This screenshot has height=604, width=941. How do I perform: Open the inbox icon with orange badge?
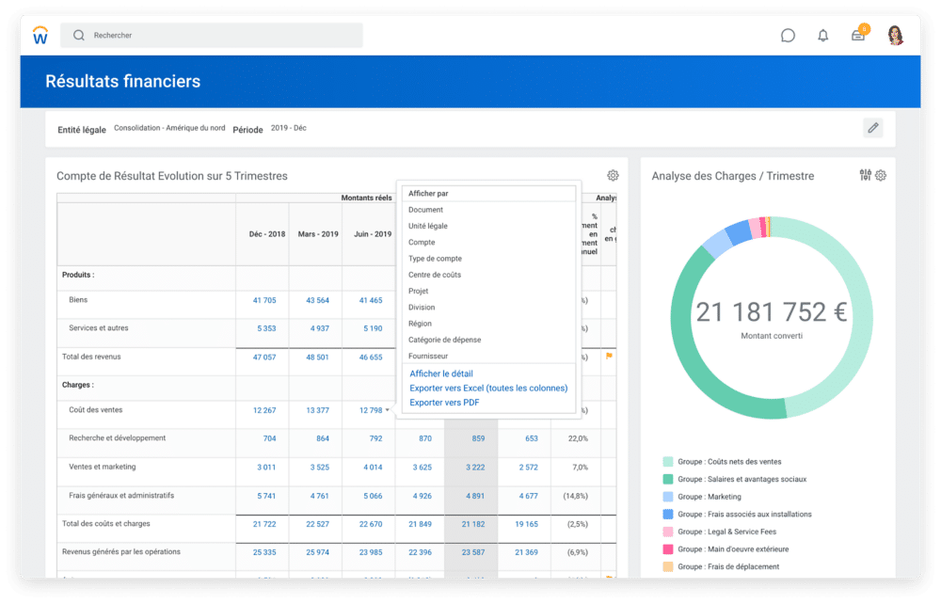(858, 36)
